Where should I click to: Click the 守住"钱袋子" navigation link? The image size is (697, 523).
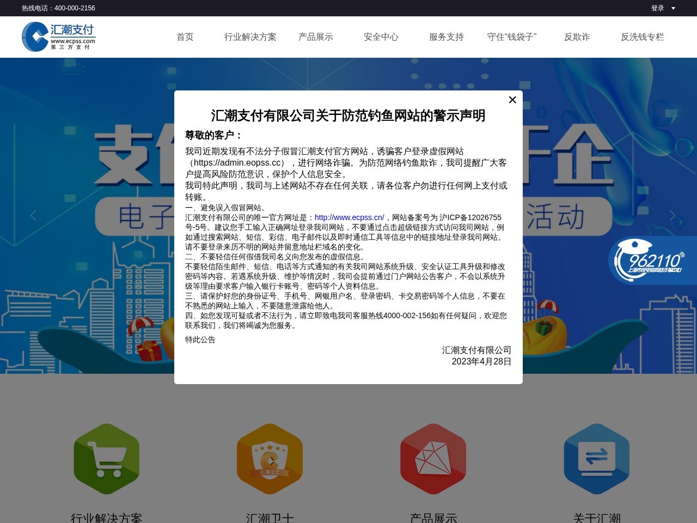coord(512,37)
